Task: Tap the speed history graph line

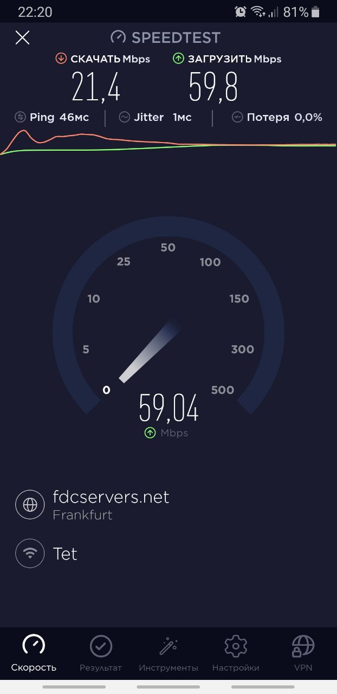Action: tap(168, 143)
